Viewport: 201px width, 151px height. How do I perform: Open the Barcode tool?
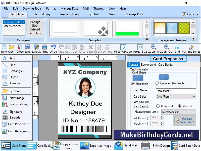(12, 118)
